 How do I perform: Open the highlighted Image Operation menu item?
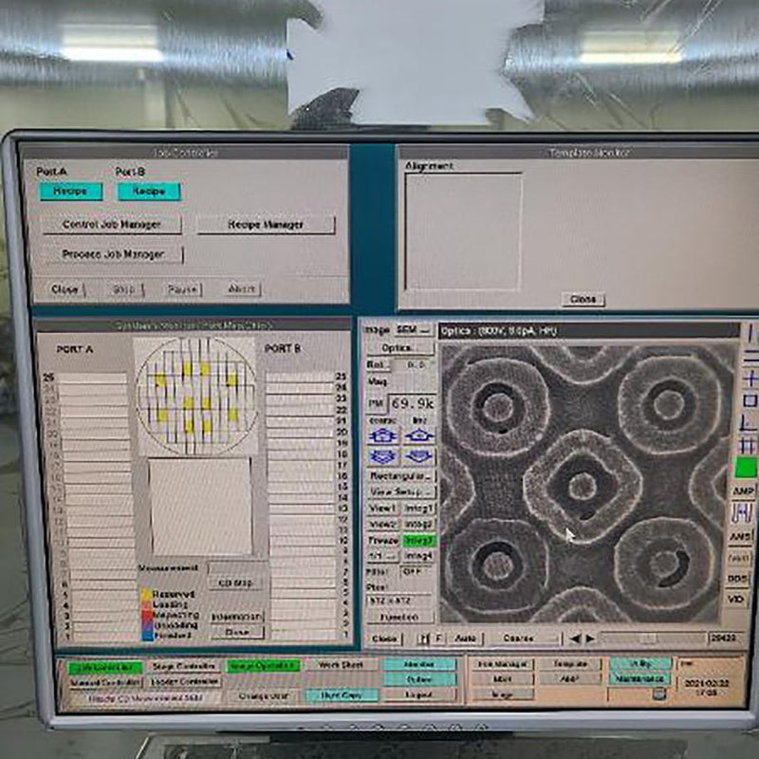tap(263, 666)
